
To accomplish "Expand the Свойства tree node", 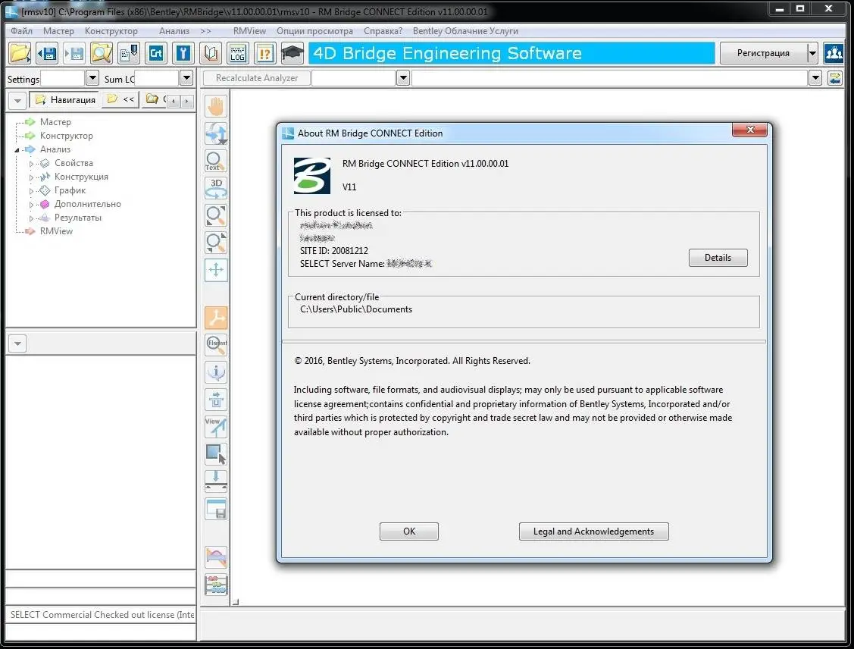I will click(31, 164).
